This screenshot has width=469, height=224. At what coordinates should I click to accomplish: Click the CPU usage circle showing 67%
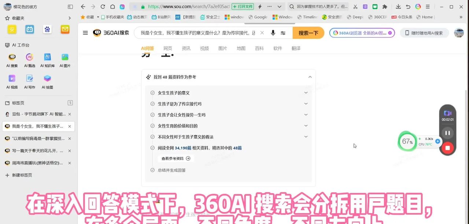click(x=407, y=141)
